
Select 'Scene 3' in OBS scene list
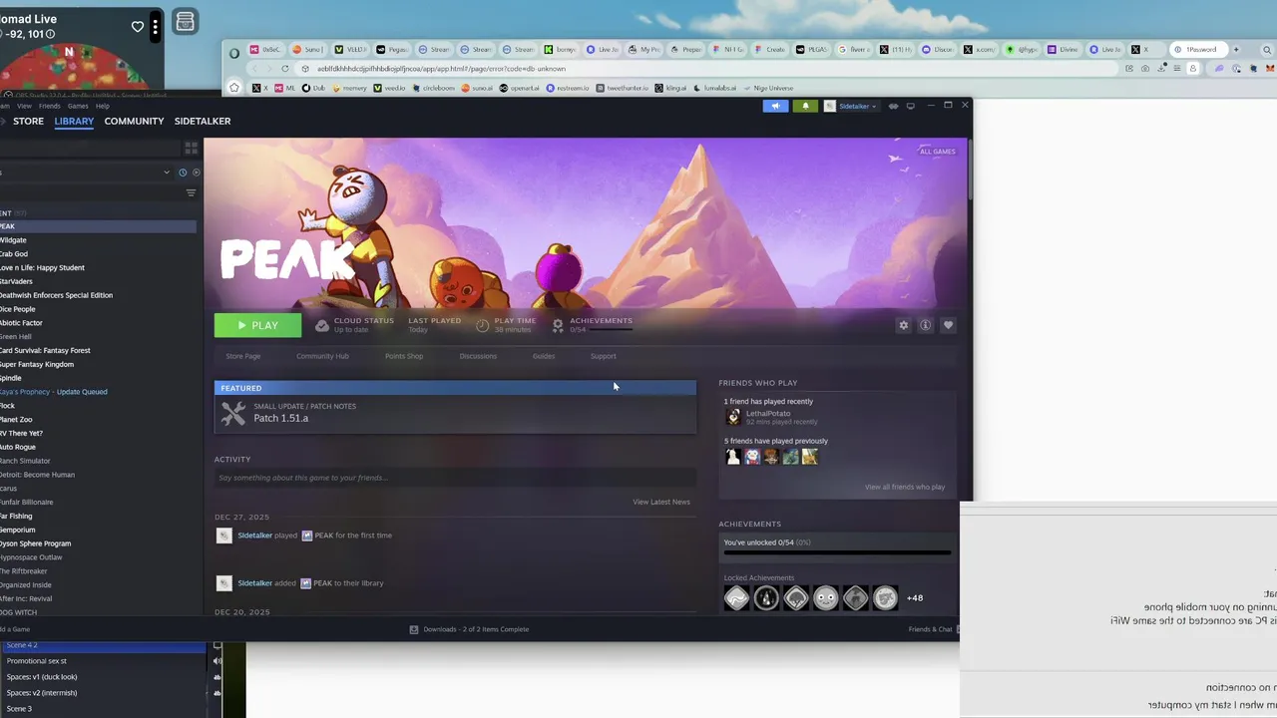click(x=19, y=709)
